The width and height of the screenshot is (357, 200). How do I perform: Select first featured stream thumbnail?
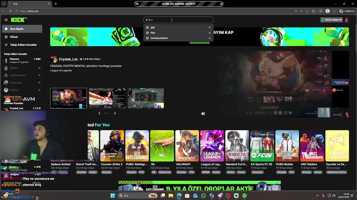tap(68, 98)
